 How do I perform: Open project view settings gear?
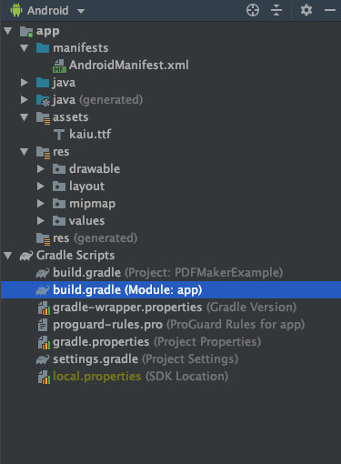(306, 10)
